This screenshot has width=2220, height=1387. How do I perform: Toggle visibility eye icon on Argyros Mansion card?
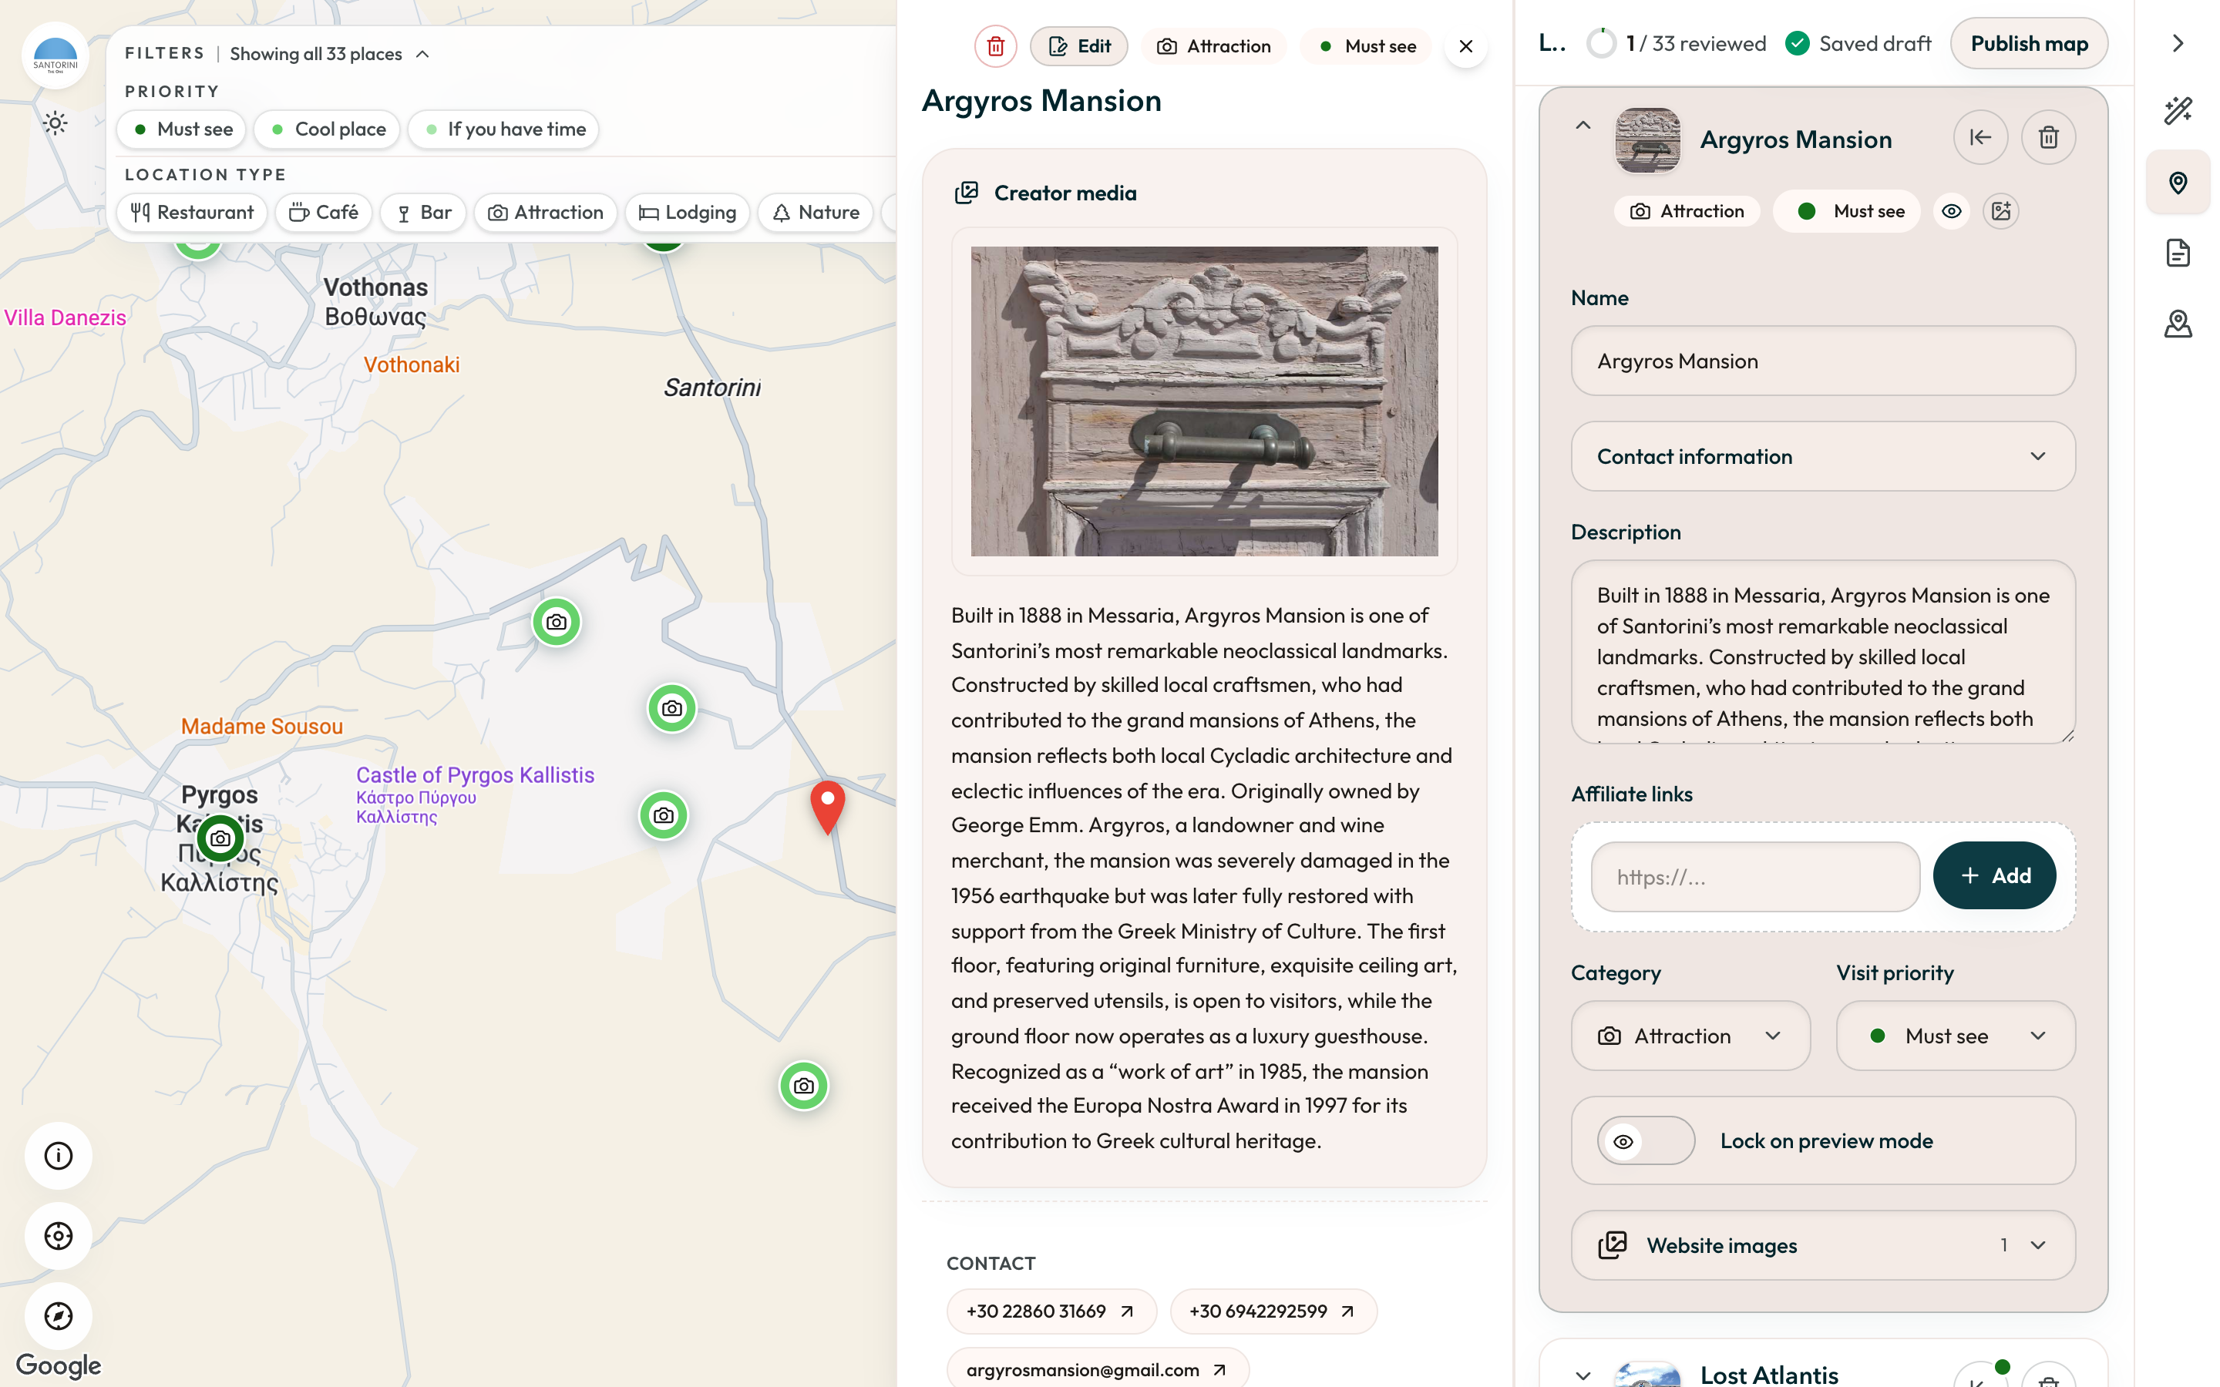[x=1952, y=211]
